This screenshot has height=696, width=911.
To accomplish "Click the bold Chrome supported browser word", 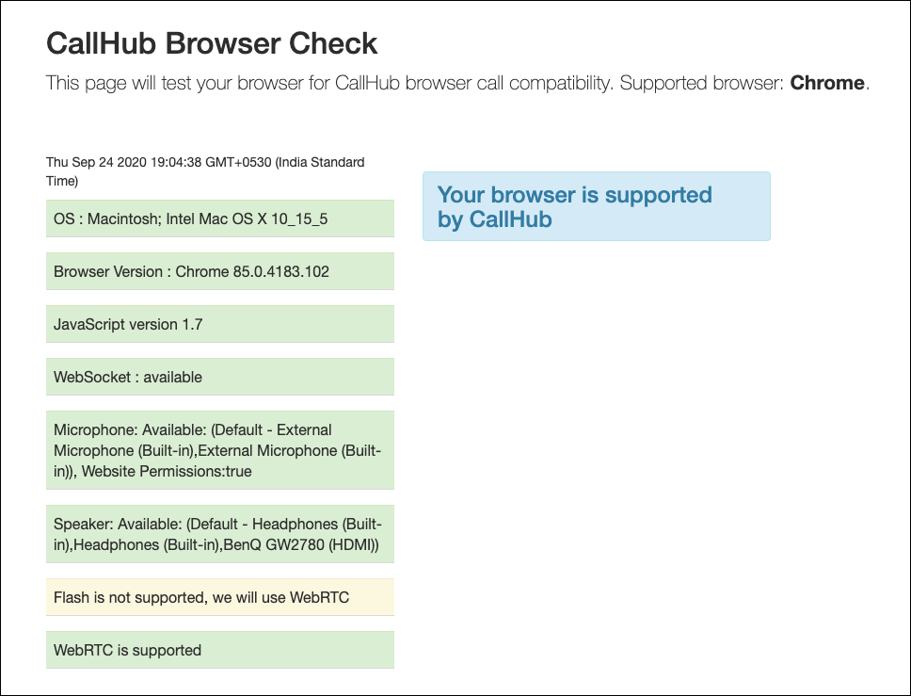I will click(x=826, y=83).
